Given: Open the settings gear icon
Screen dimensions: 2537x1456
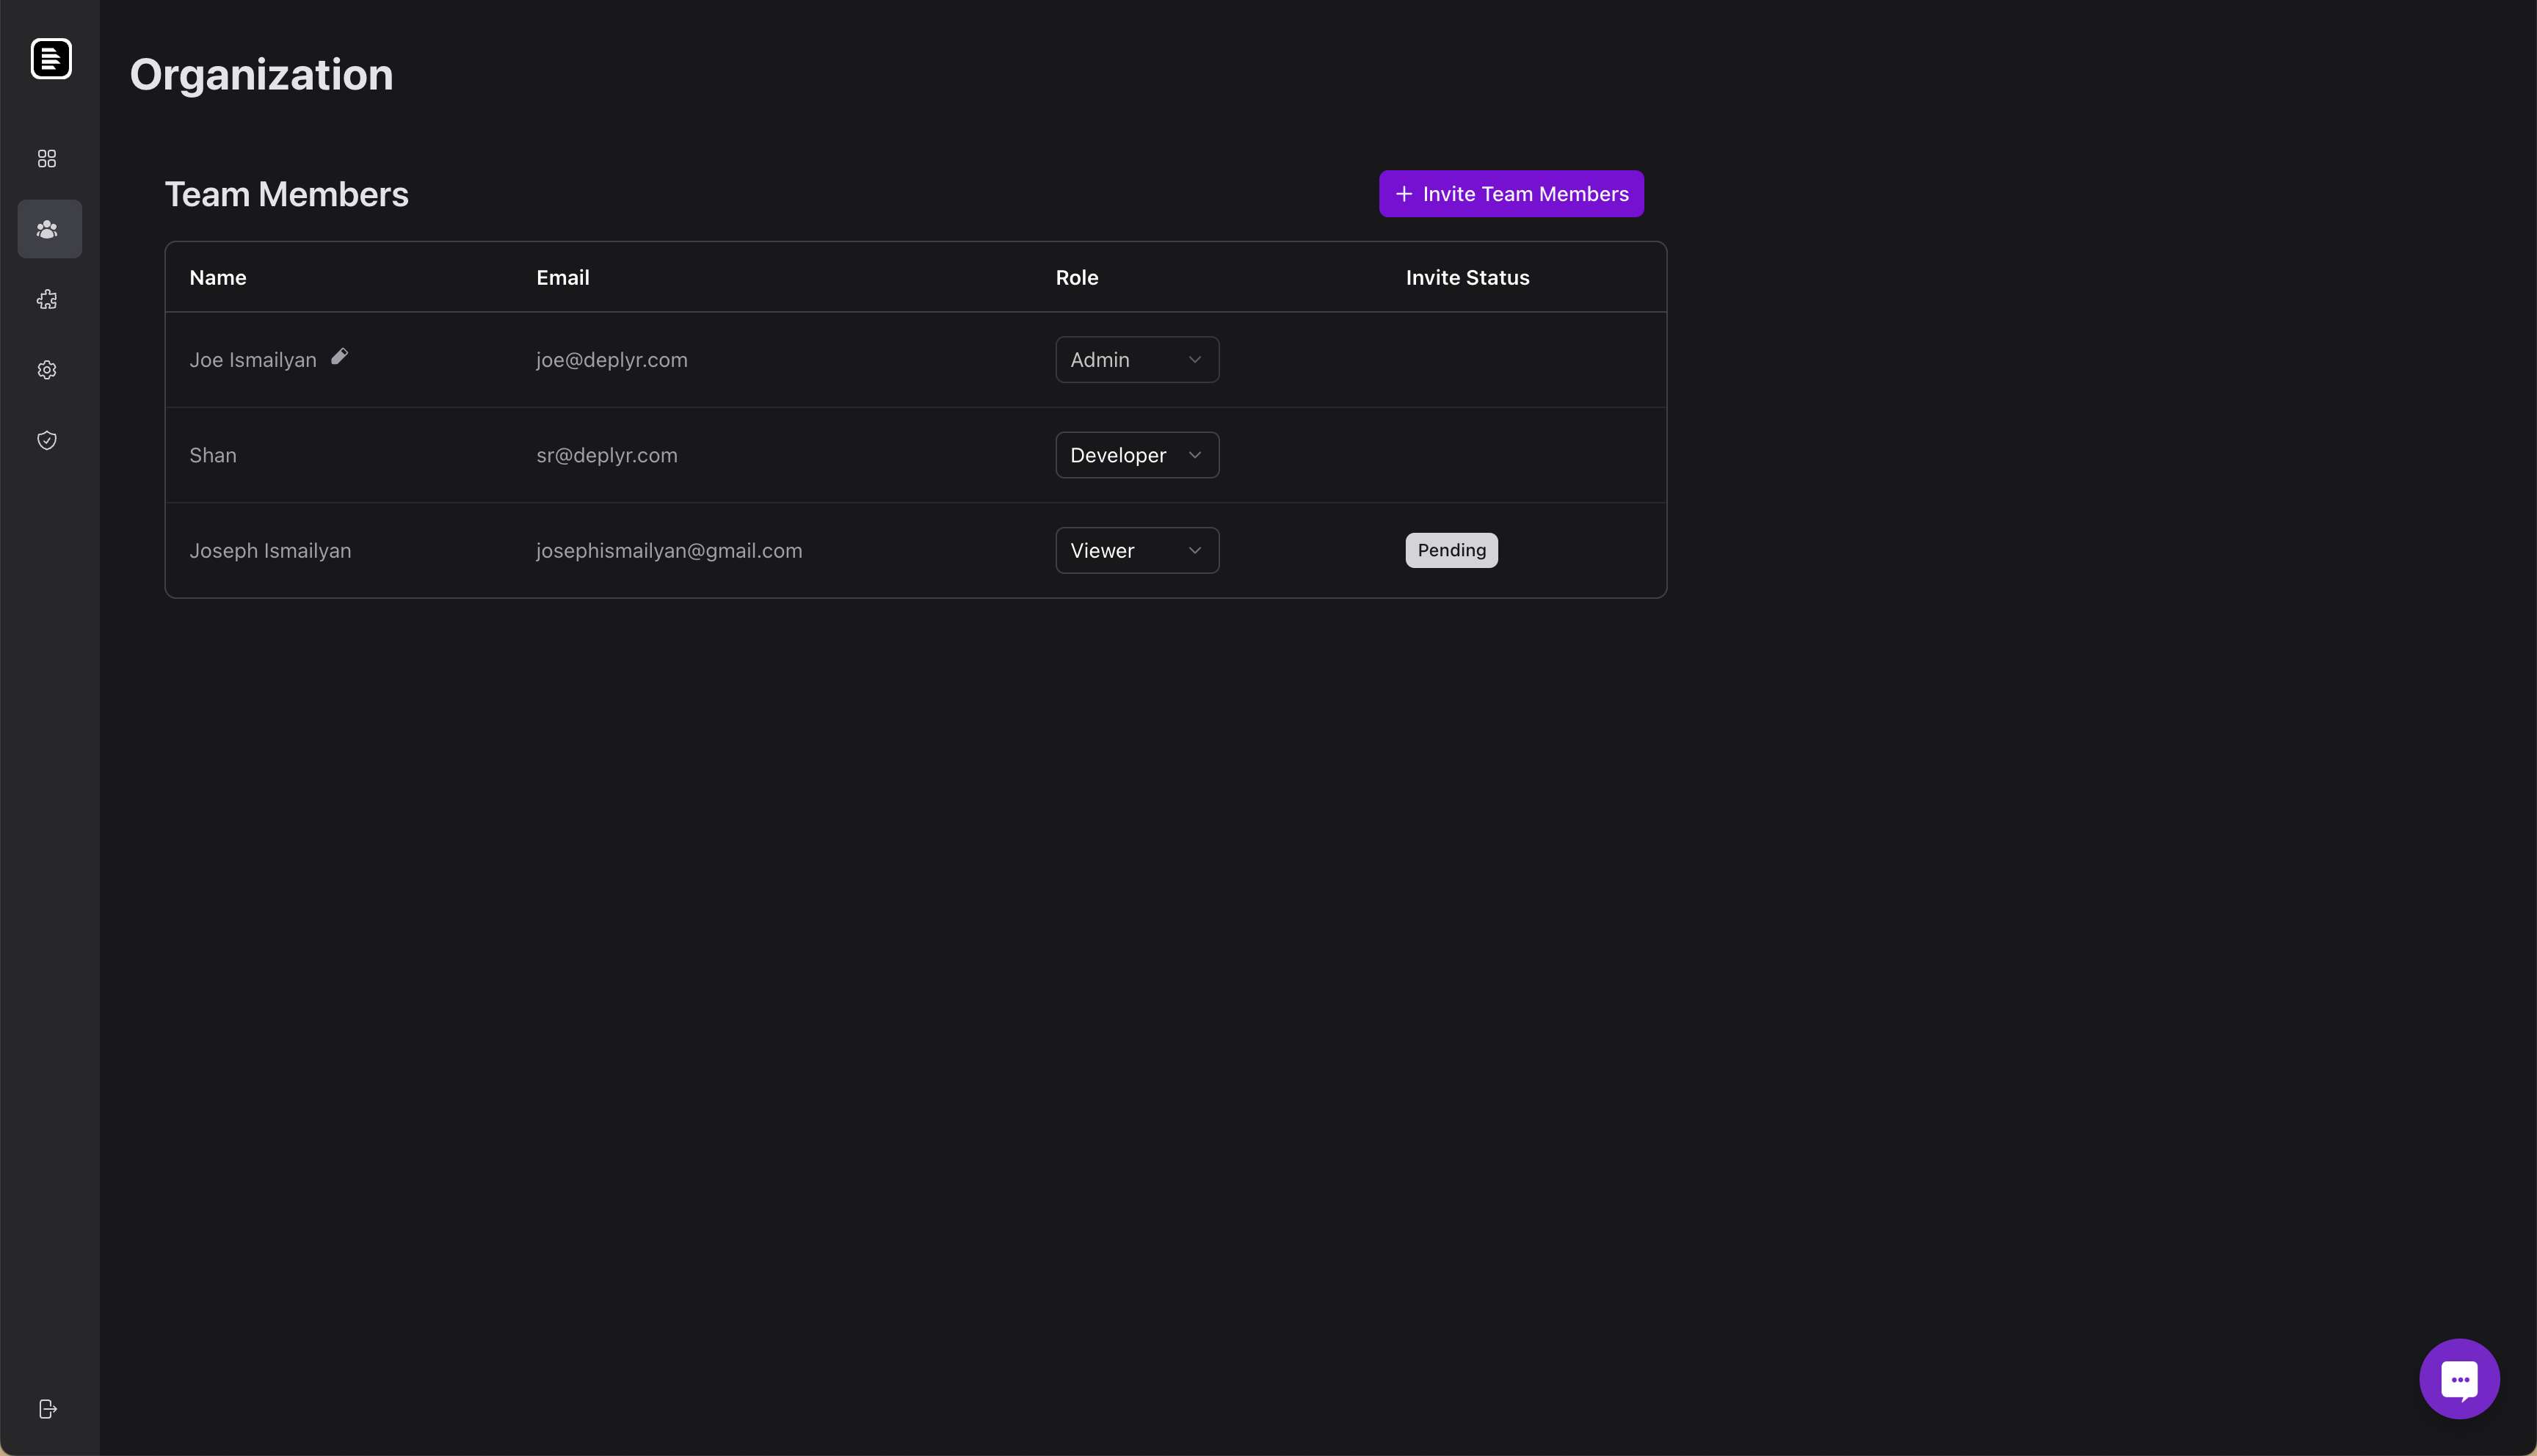Looking at the screenshot, I should tap(47, 370).
